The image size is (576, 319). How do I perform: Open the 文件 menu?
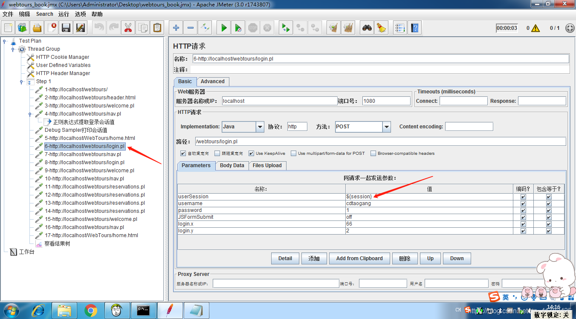click(8, 14)
